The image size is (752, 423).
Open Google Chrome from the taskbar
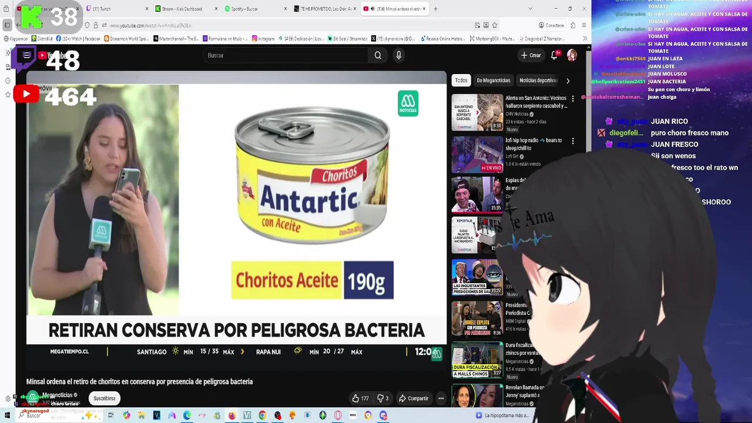(x=262, y=415)
